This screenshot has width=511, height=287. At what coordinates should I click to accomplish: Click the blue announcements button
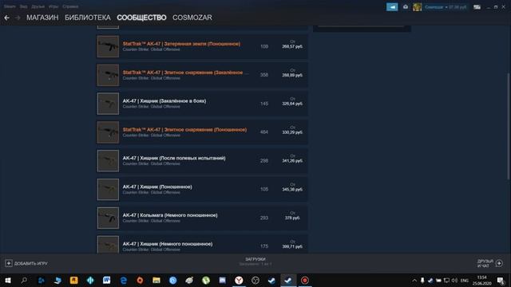point(392,7)
